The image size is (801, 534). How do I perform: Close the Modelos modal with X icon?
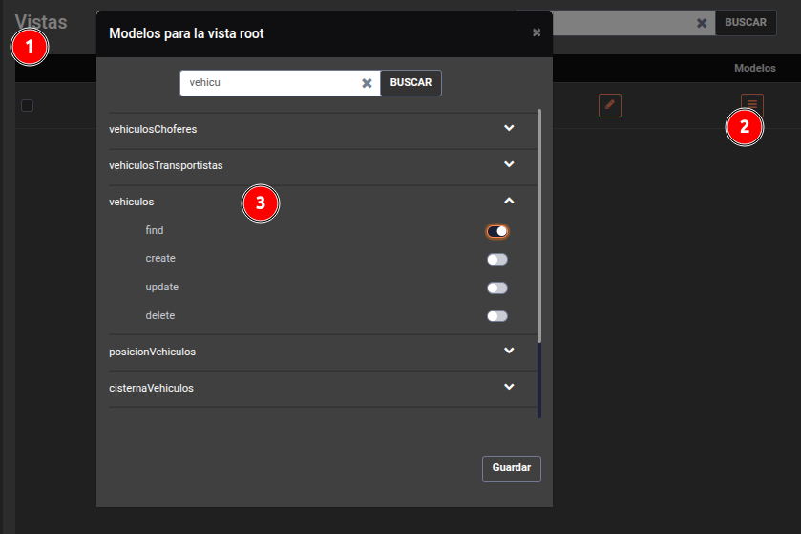coord(537,32)
